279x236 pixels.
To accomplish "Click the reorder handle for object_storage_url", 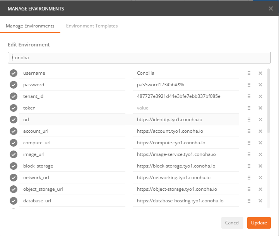I will (249, 189).
